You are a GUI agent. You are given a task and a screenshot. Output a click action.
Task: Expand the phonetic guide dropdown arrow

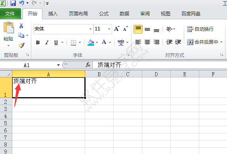click(128, 42)
